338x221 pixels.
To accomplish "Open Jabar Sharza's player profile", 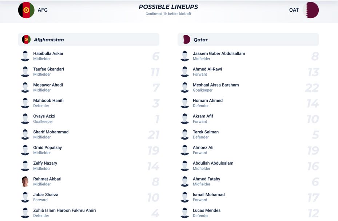I will pyautogui.click(x=46, y=195).
